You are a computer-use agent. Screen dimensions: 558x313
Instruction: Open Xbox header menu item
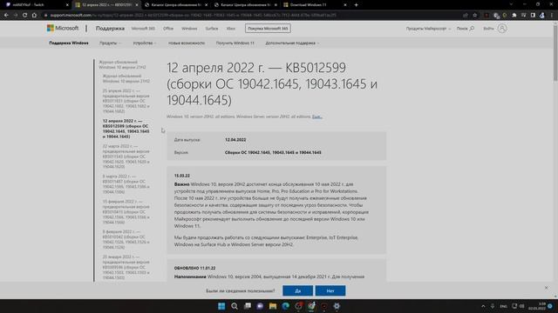click(231, 29)
